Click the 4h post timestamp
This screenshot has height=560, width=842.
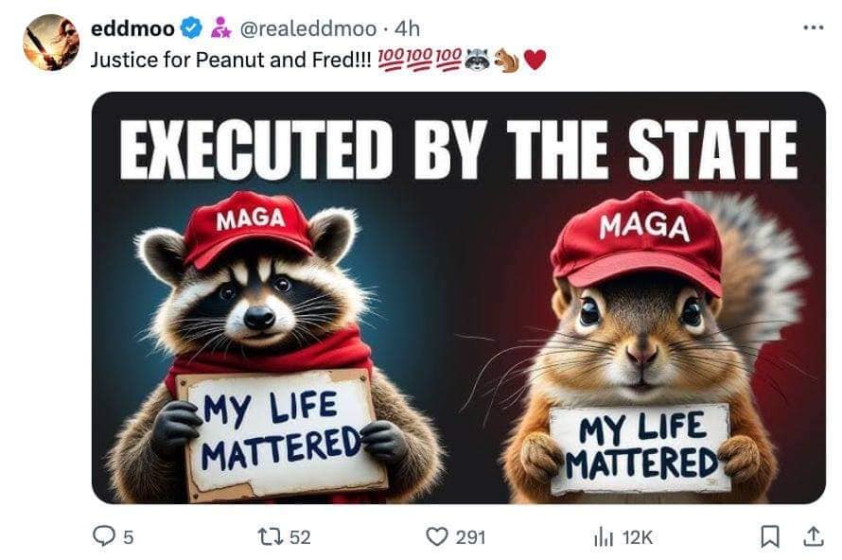(407, 29)
